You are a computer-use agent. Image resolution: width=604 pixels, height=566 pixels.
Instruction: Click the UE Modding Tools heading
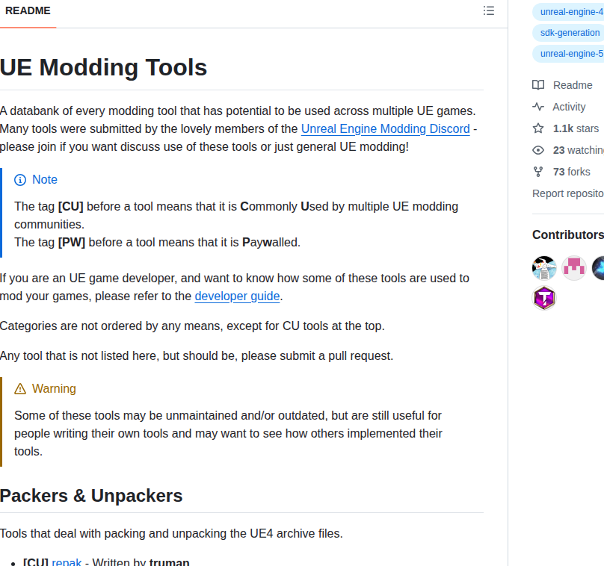click(103, 67)
